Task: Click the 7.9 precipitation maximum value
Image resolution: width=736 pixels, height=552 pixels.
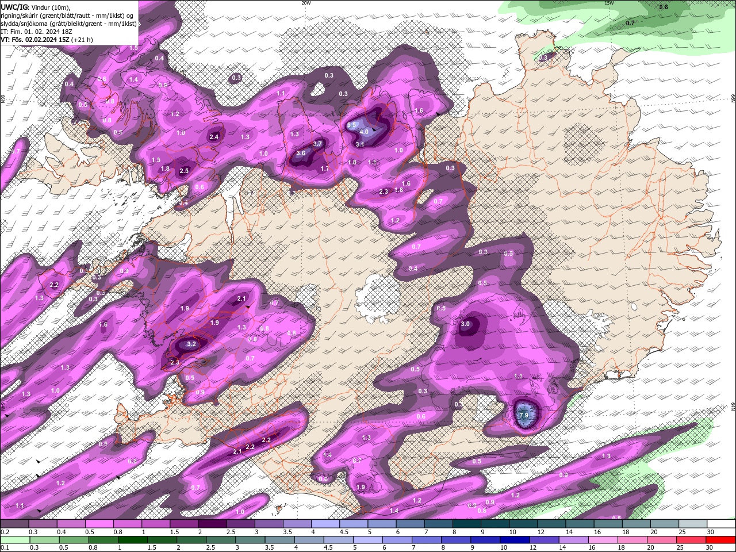Action: [524, 415]
